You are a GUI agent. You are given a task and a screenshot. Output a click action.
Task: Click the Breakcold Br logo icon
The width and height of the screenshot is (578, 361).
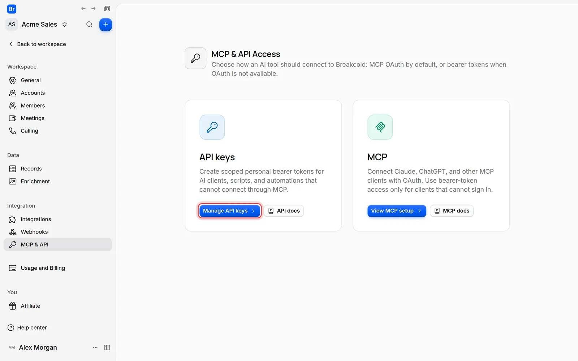pos(12,9)
